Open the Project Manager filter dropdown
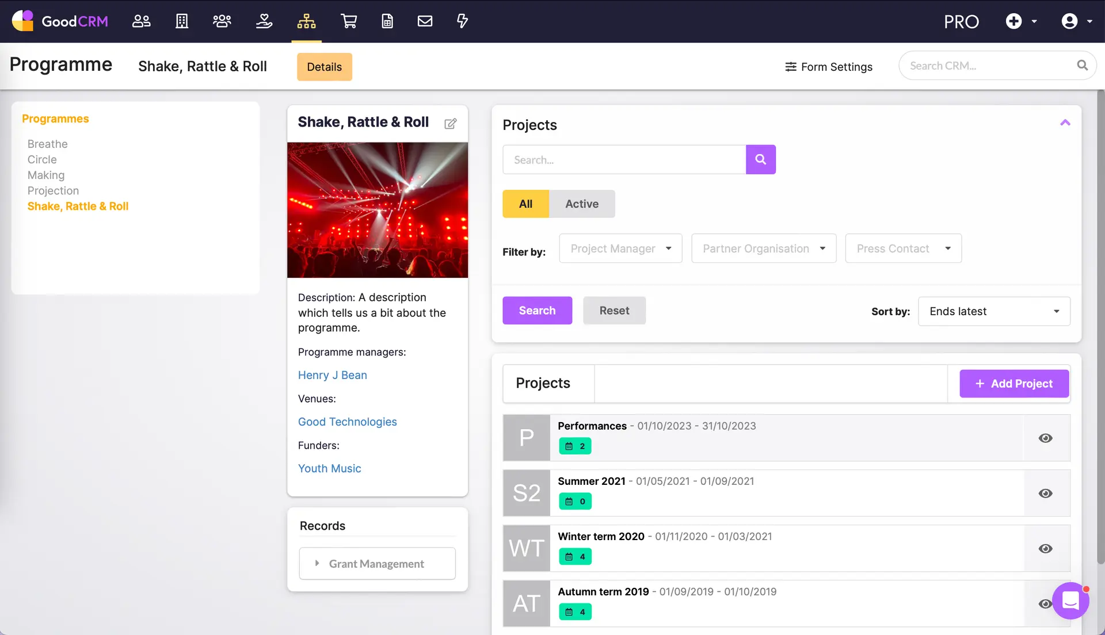The height and width of the screenshot is (635, 1105). 620,248
